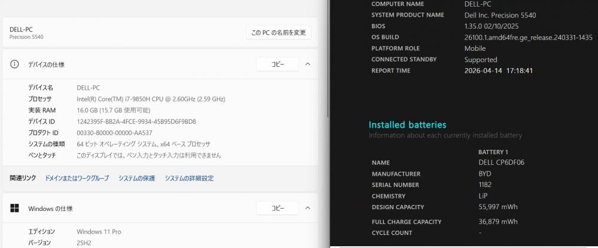Open システムの保護 link
Screen dimensions: 598x248
click(136, 178)
